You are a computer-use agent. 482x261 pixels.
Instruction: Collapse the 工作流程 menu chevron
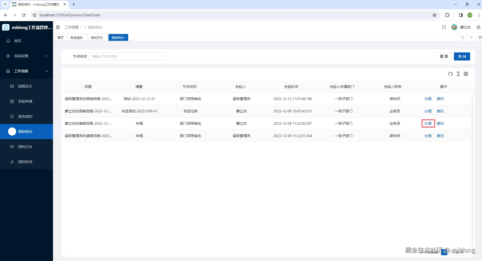coord(47,71)
